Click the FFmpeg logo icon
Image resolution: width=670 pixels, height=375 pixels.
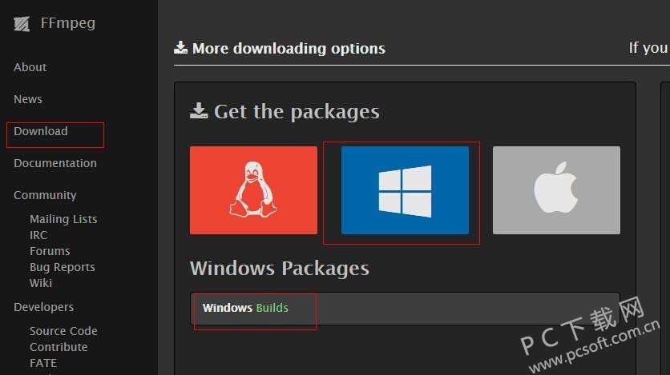[x=22, y=23]
